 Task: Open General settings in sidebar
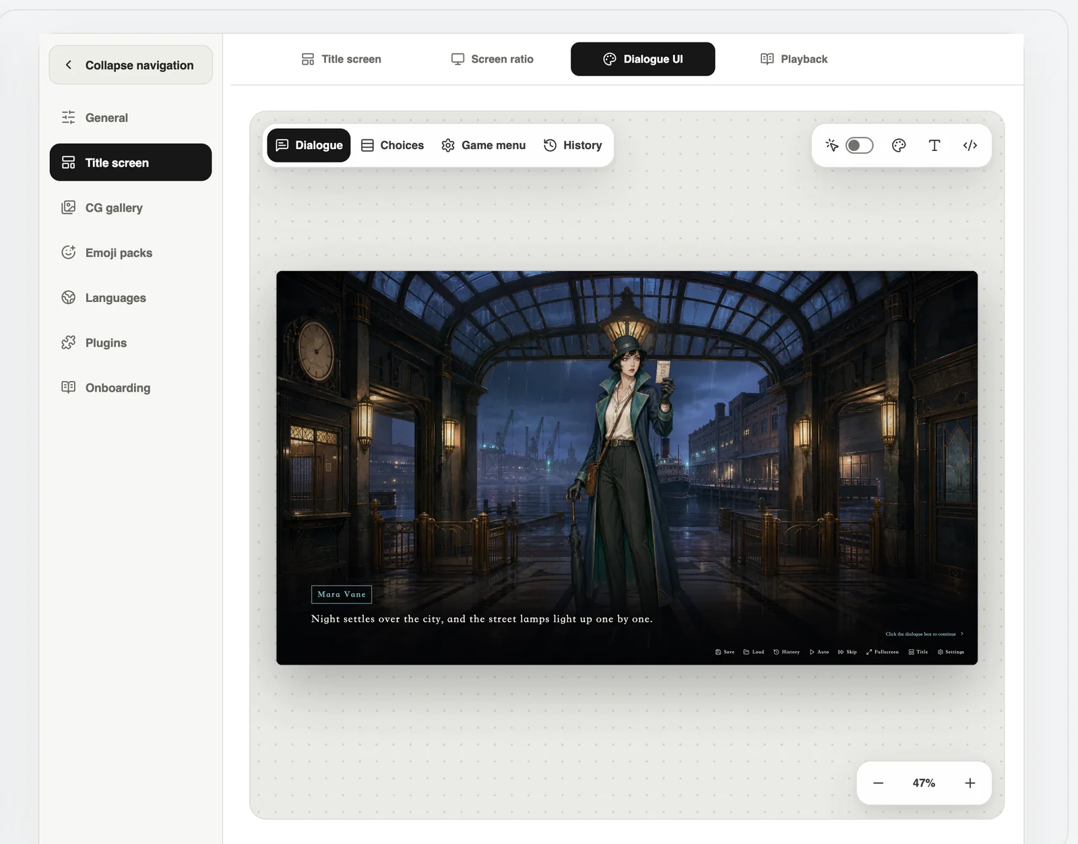pyautogui.click(x=131, y=117)
